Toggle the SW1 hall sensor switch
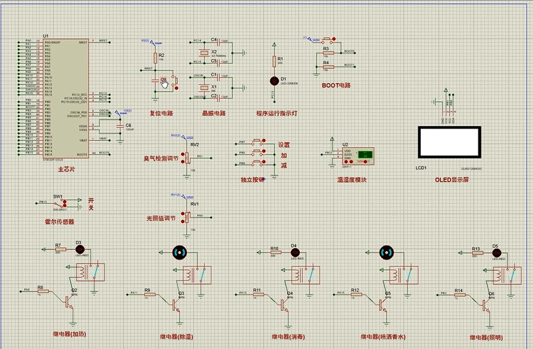 63,203
